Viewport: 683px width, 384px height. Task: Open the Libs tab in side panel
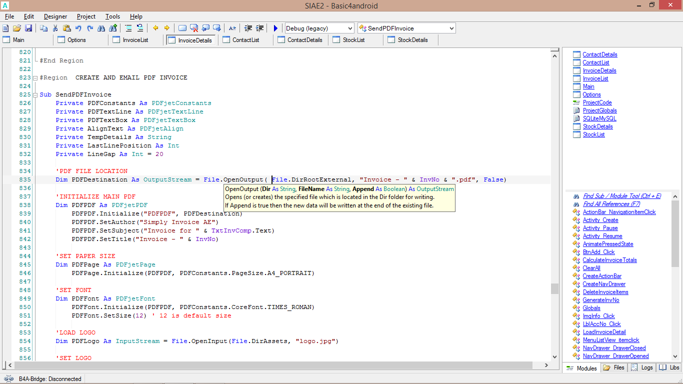click(669, 367)
